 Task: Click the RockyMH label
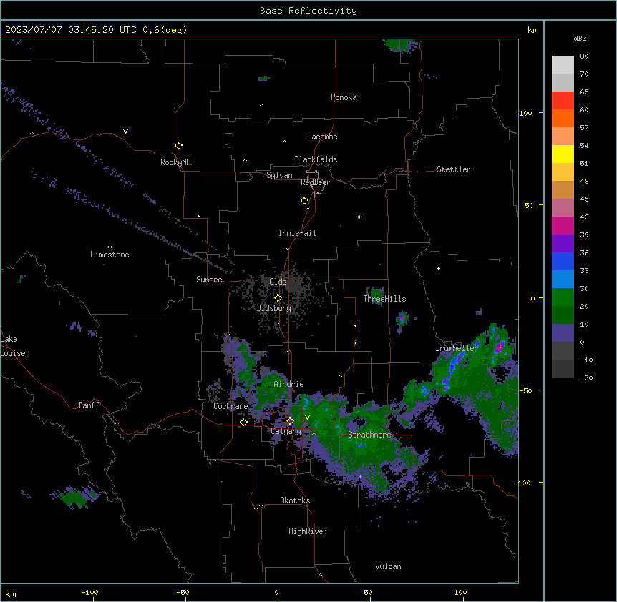175,162
